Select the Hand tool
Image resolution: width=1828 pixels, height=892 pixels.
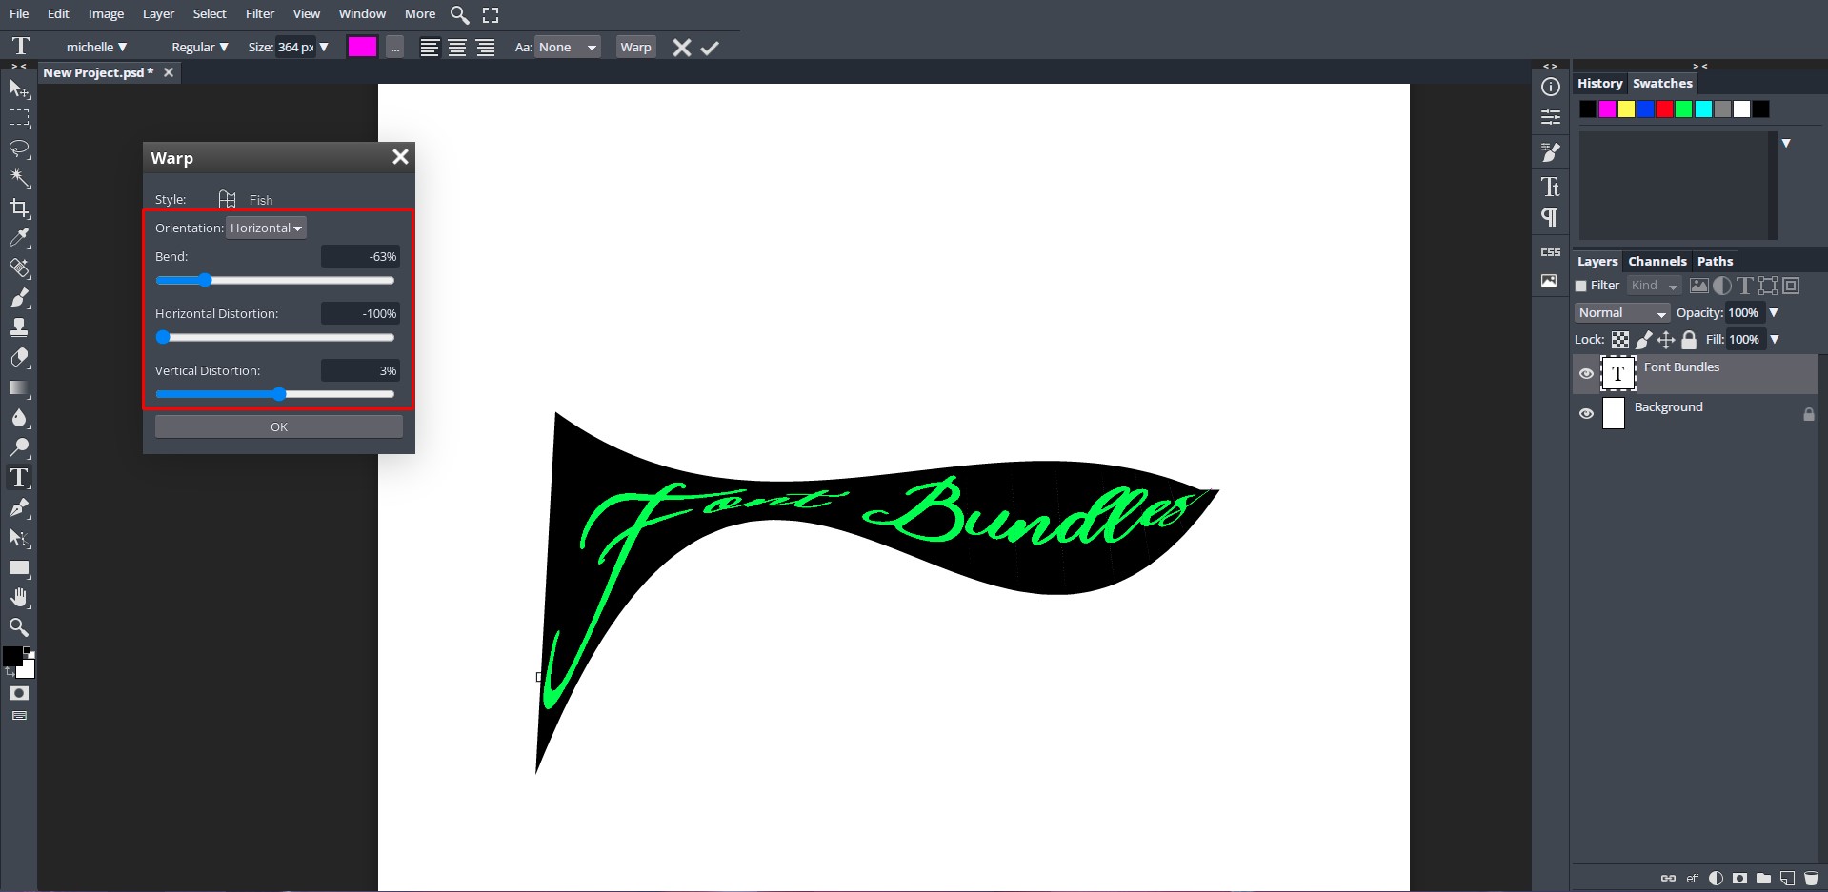click(x=19, y=598)
